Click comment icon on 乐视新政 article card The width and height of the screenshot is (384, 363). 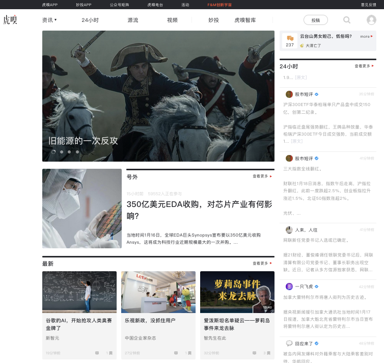point(176,353)
